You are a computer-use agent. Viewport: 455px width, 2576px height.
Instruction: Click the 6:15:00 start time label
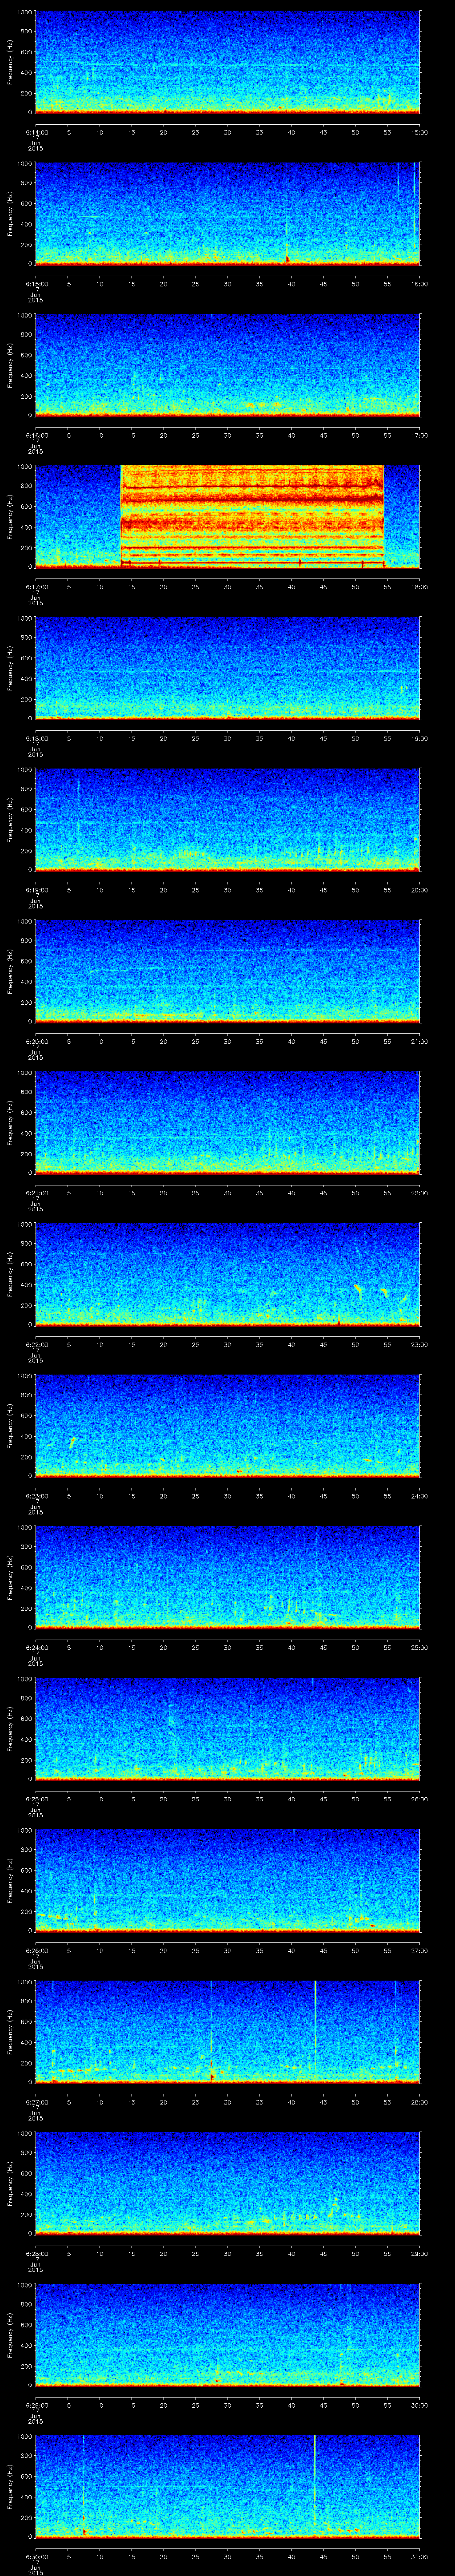click(36, 284)
